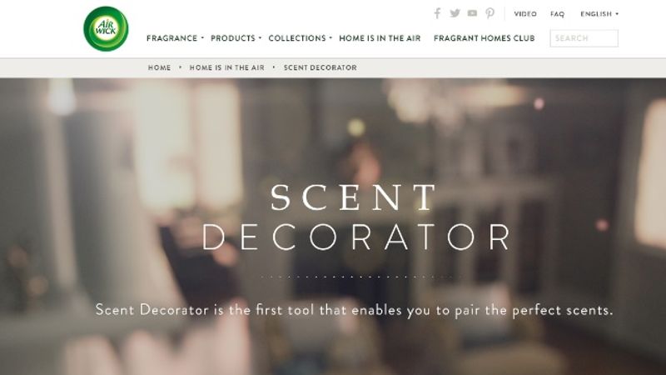The width and height of the screenshot is (666, 375).
Task: Select Scent Decorator breadcrumb item
Action: point(321,67)
